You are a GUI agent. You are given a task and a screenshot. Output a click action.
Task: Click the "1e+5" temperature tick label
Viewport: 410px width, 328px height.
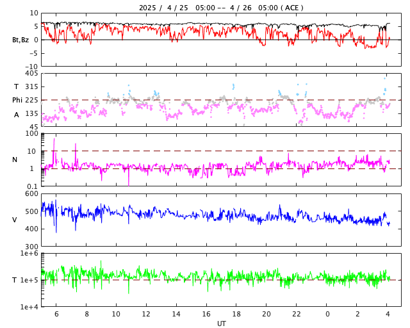[29, 280]
